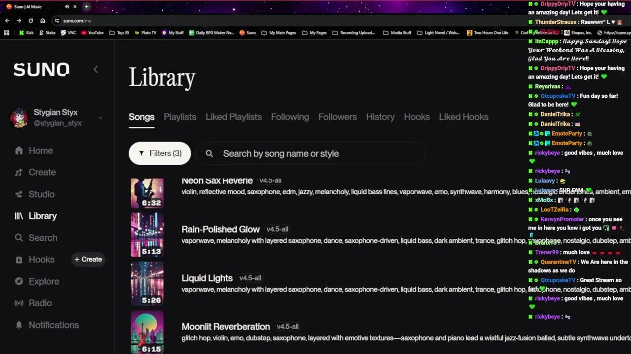Open Hooks in the sidebar
Screen dimensions: 631x354
(x=35, y=259)
